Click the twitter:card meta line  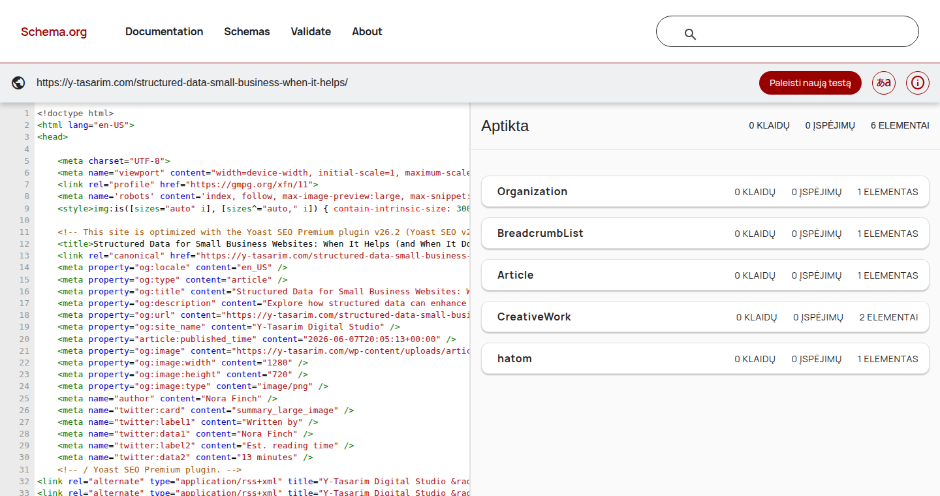(x=206, y=411)
